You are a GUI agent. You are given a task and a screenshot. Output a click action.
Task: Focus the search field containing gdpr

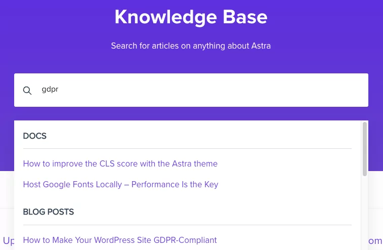click(x=191, y=90)
